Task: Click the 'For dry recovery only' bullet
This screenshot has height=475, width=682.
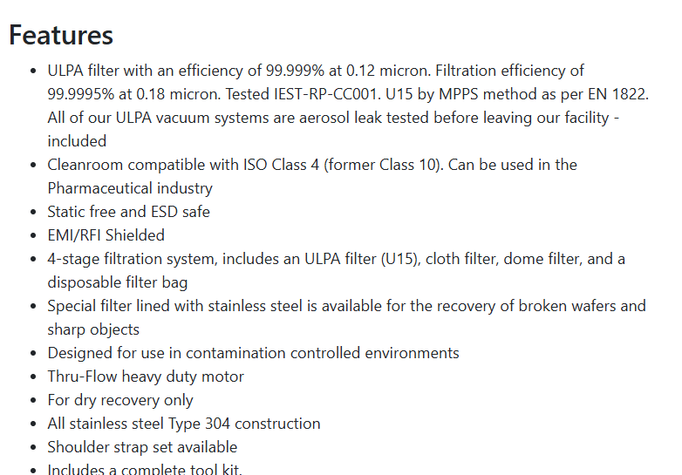Action: pos(120,400)
